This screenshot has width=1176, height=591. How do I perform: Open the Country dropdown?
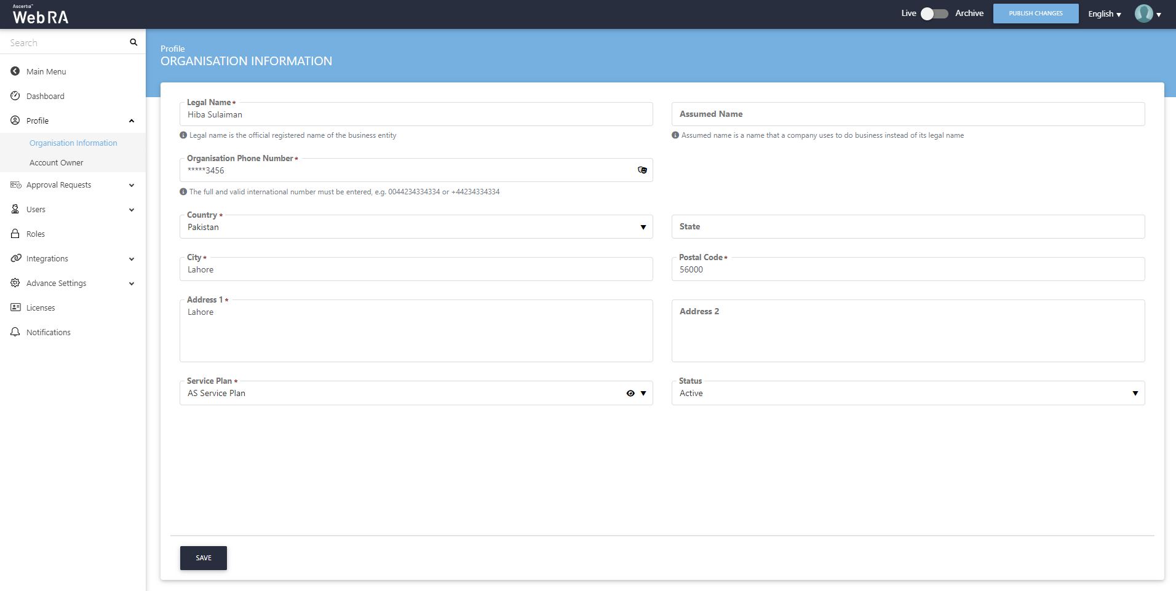(416, 227)
